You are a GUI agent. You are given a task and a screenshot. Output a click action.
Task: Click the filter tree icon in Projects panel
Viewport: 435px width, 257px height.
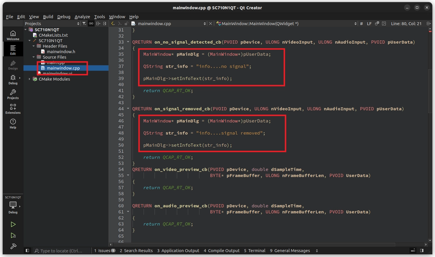pyautogui.click(x=84, y=23)
